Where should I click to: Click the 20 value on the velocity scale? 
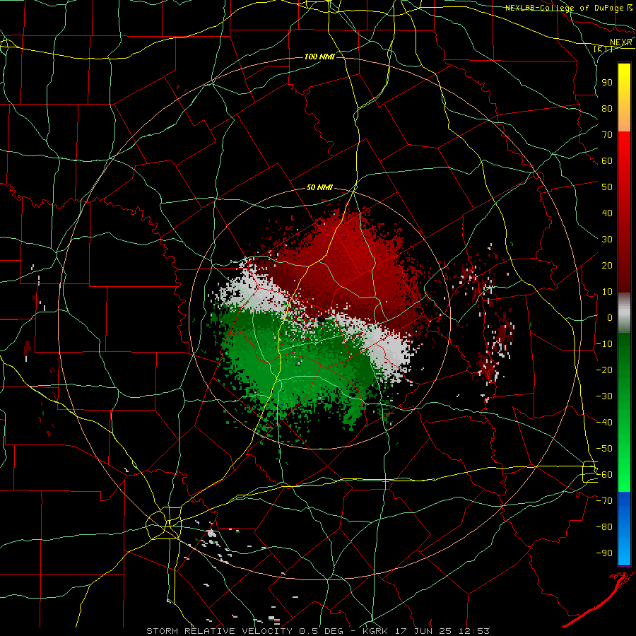pyautogui.click(x=607, y=265)
